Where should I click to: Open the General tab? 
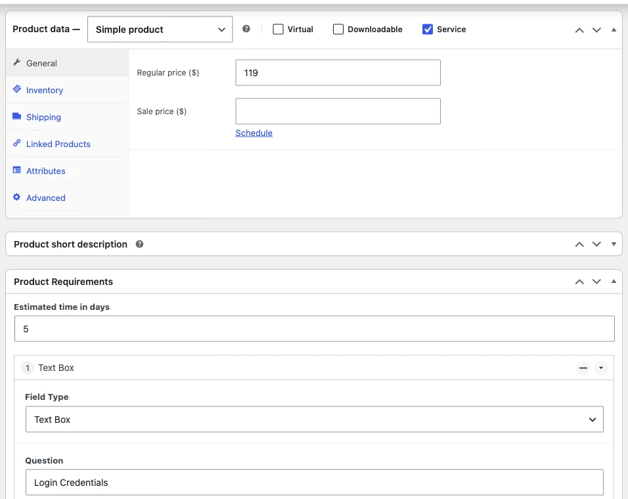click(67, 63)
